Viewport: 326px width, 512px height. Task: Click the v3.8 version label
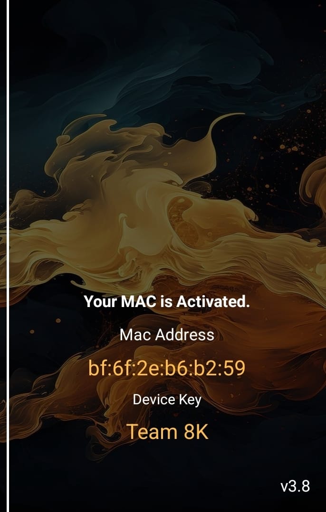click(295, 486)
